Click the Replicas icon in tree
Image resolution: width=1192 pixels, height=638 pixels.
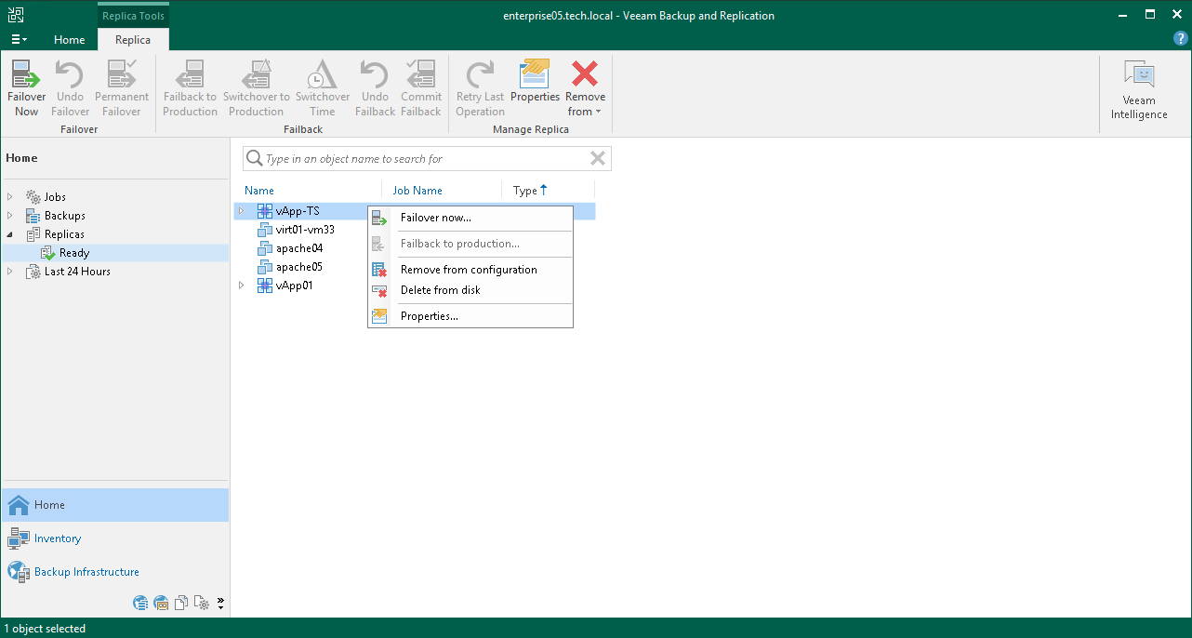point(33,234)
